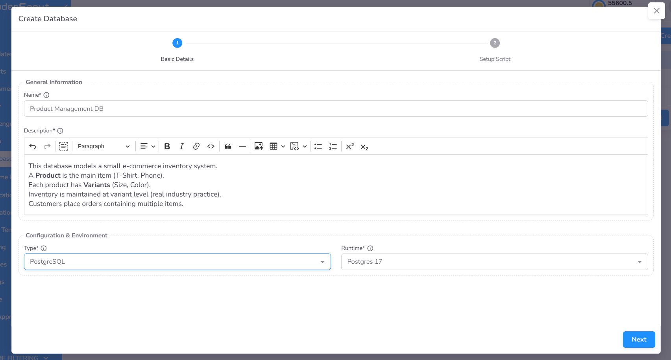Insert a horizontal line

coord(242,146)
